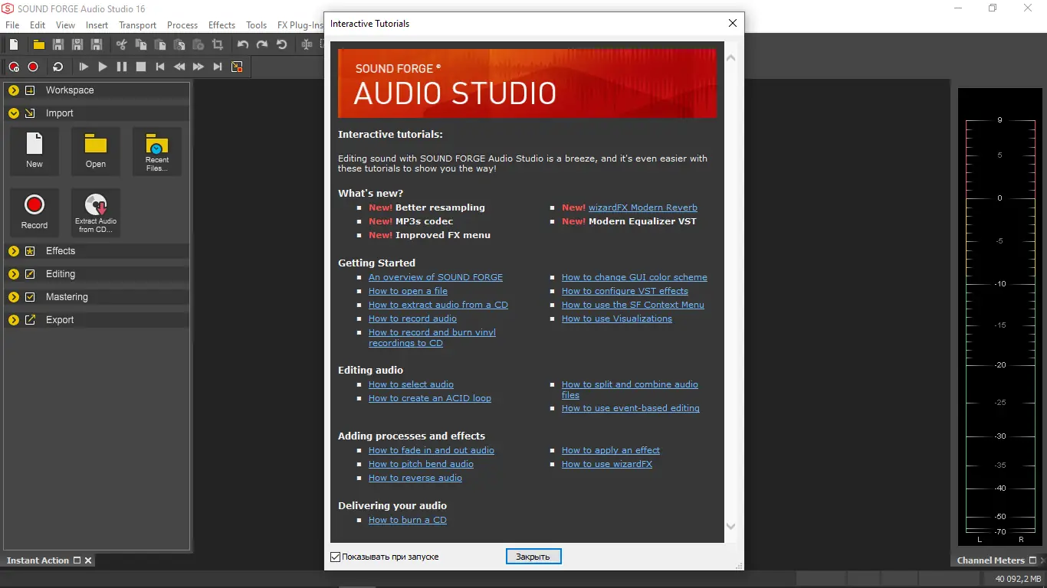Expand the Effects section in Instant Action
This screenshot has height=588, width=1047.
(x=14, y=251)
